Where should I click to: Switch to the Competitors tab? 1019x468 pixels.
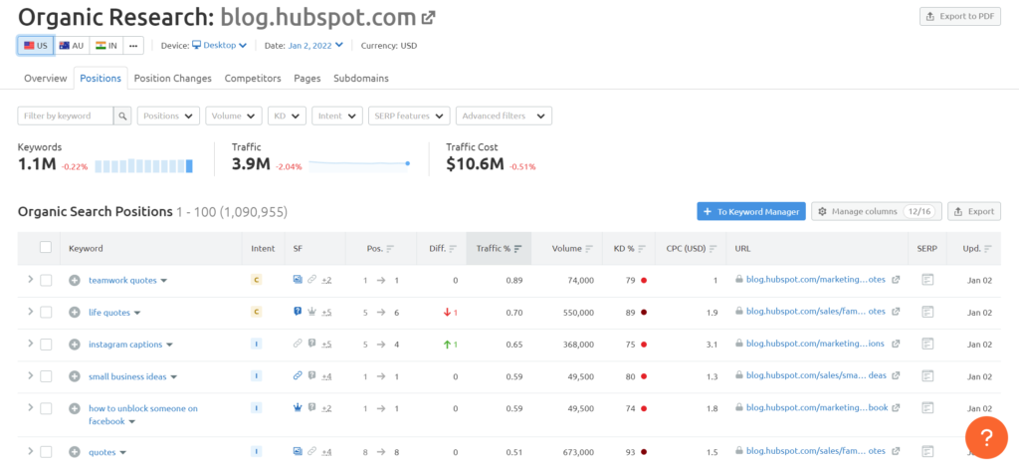tap(253, 78)
